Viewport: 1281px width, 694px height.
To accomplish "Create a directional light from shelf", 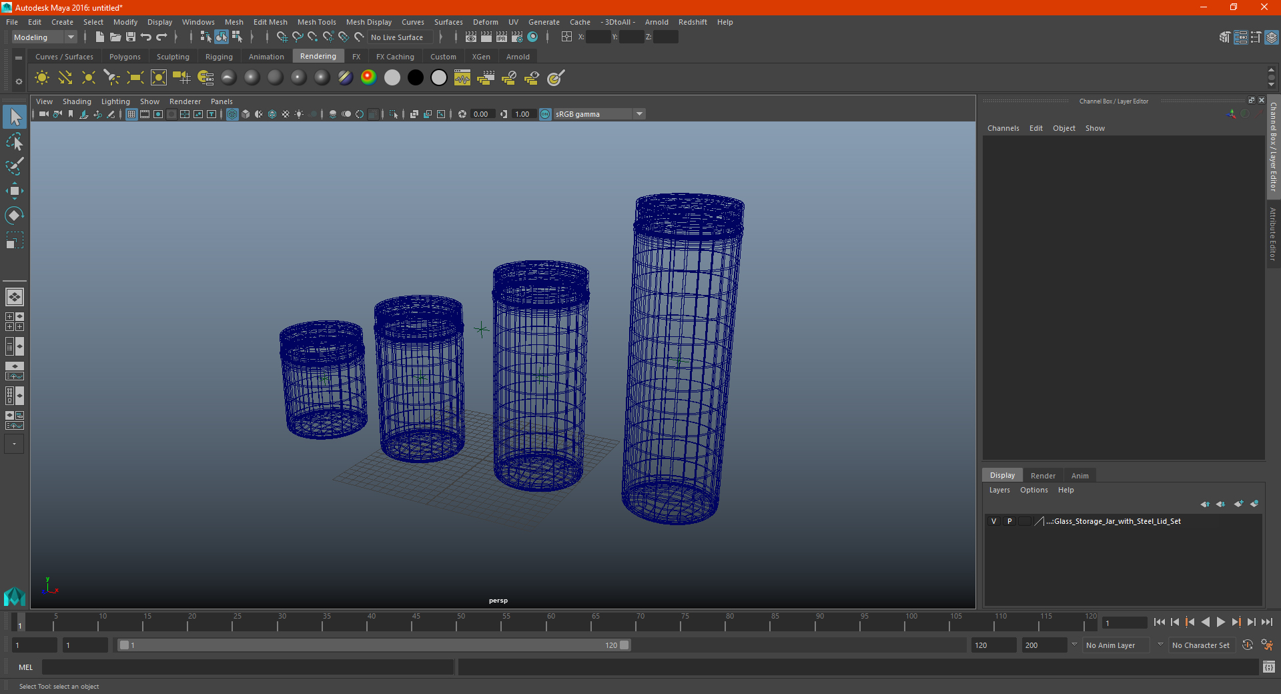I will (x=65, y=78).
